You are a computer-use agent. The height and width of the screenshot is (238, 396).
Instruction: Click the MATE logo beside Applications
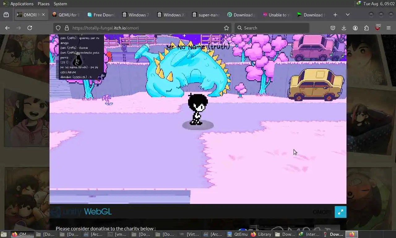click(x=6, y=4)
